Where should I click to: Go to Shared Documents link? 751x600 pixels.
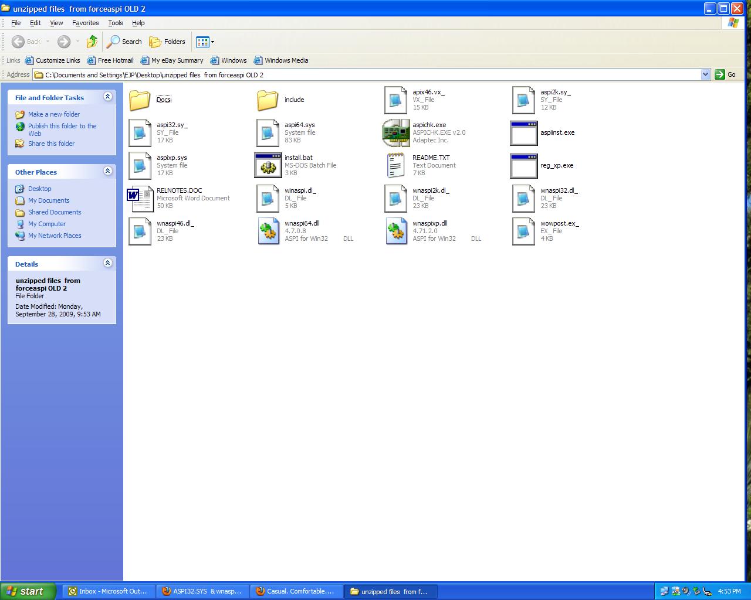tap(55, 212)
